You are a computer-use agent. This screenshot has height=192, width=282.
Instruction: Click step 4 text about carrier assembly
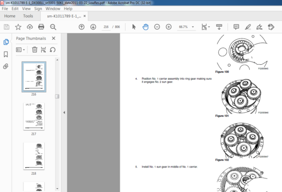[x=177, y=80]
